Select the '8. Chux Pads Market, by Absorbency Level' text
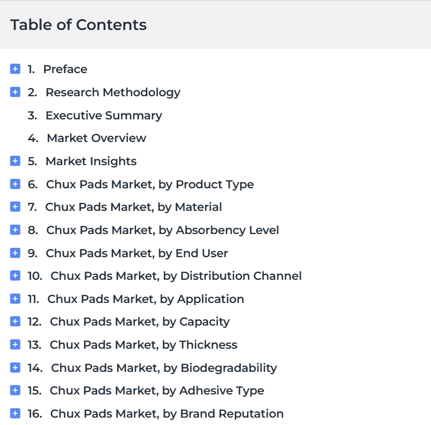Viewport: 431px width, 425px height. [153, 230]
